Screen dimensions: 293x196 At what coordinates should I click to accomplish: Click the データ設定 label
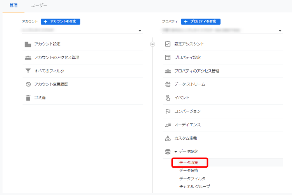click(188, 151)
